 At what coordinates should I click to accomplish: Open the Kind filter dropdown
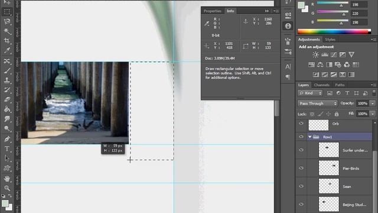(310, 93)
